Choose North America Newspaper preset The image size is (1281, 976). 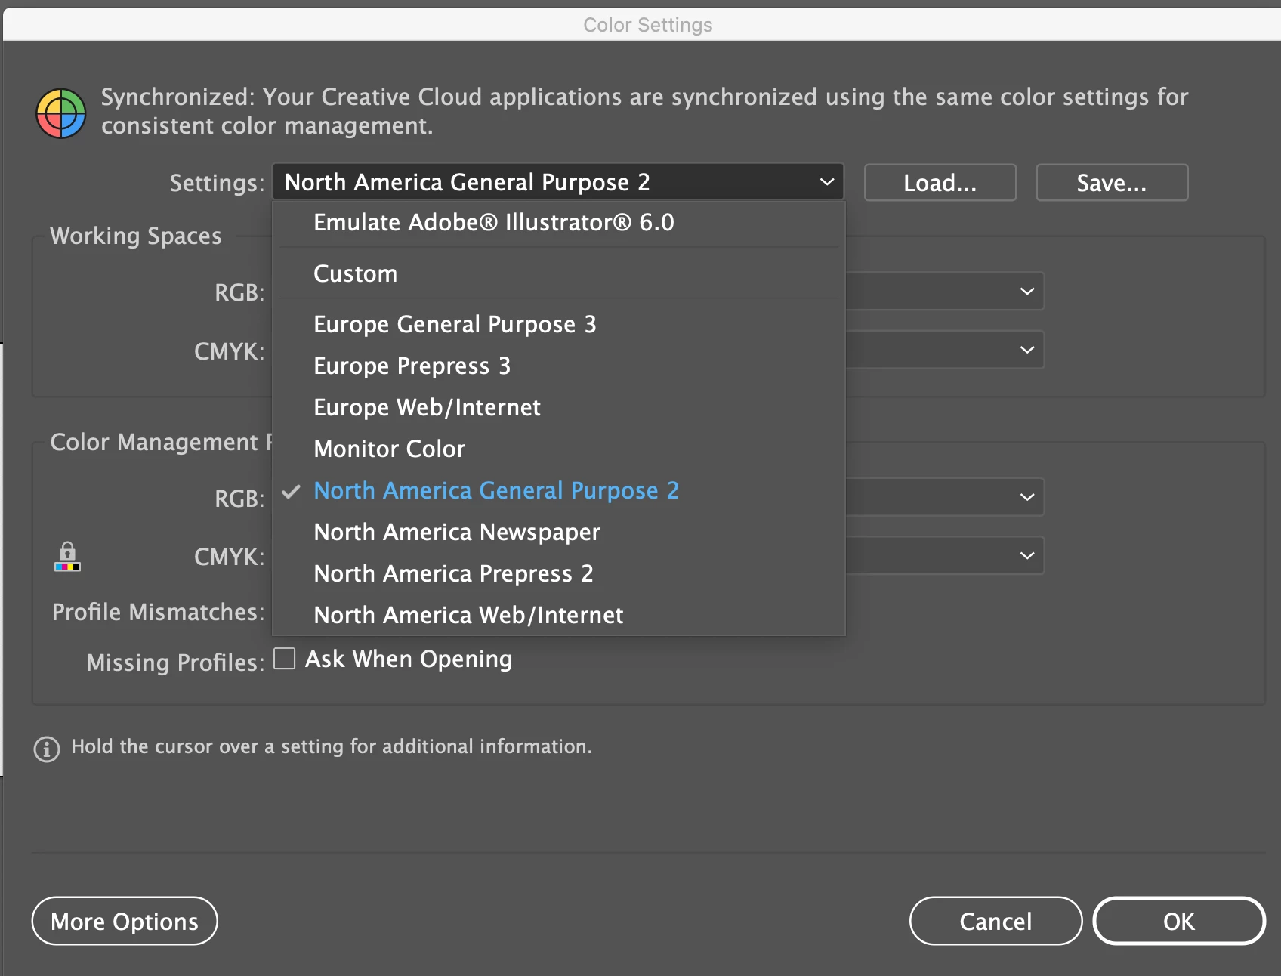coord(559,532)
